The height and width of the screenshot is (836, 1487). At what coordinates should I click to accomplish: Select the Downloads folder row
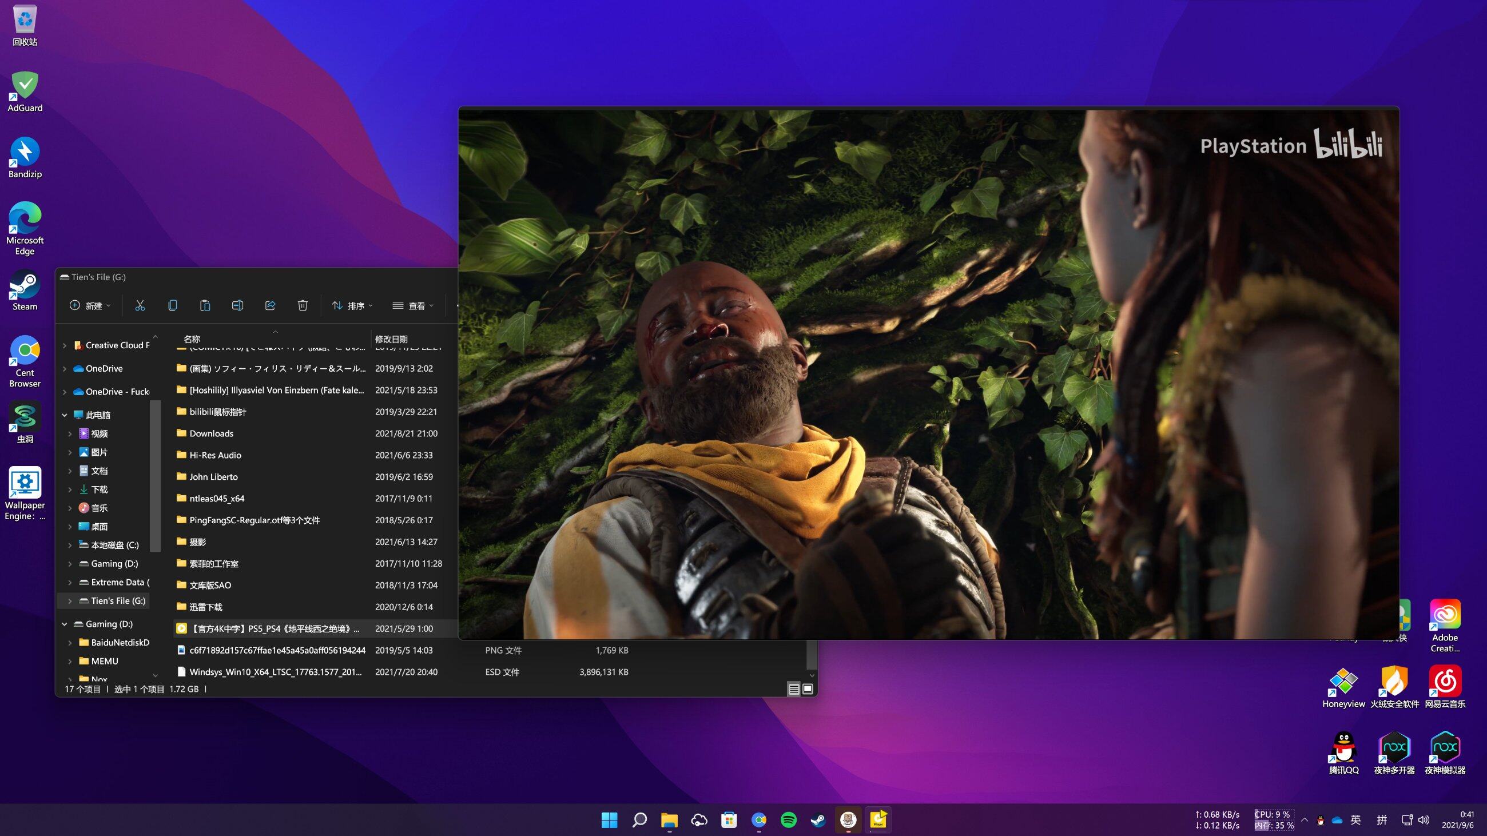click(315, 433)
